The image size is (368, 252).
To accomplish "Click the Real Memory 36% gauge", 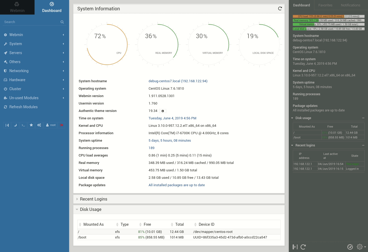I will (158, 44).
